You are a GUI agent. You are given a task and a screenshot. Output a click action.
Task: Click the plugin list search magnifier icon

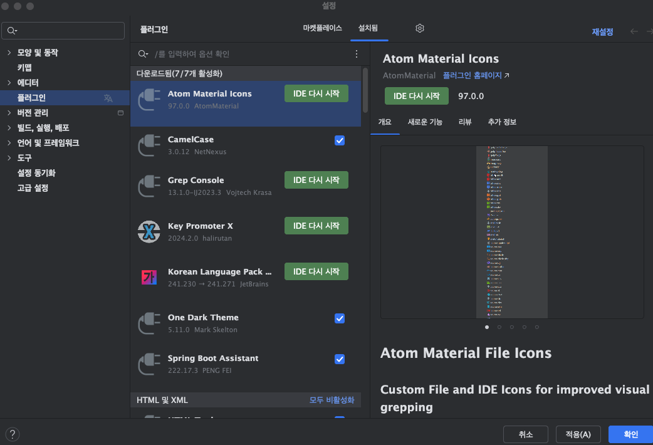(x=143, y=54)
